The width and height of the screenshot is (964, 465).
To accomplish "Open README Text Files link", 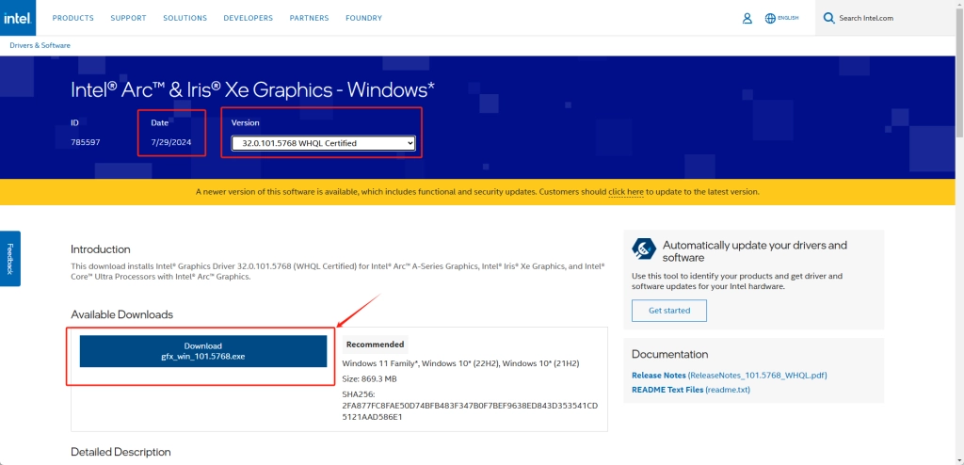I will [x=691, y=390].
